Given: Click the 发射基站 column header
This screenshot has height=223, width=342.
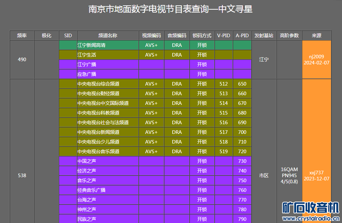Looking at the screenshot, I should (x=264, y=35).
